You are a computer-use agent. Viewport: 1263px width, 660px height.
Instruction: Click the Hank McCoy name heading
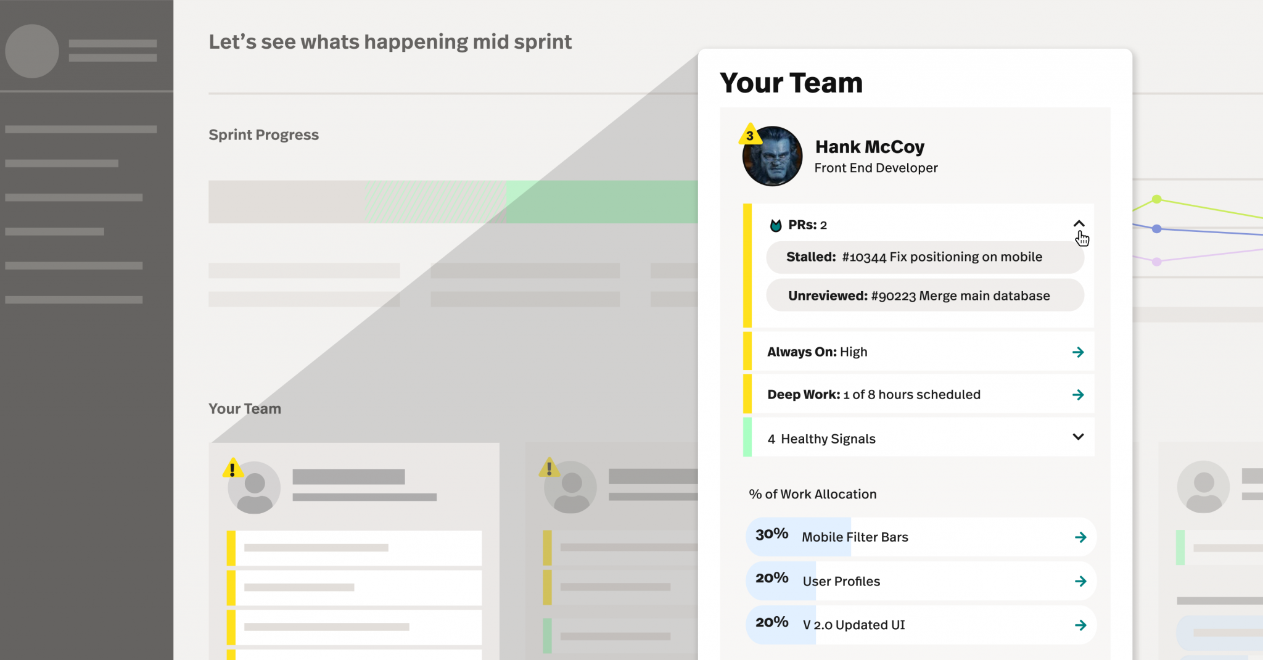(x=870, y=147)
